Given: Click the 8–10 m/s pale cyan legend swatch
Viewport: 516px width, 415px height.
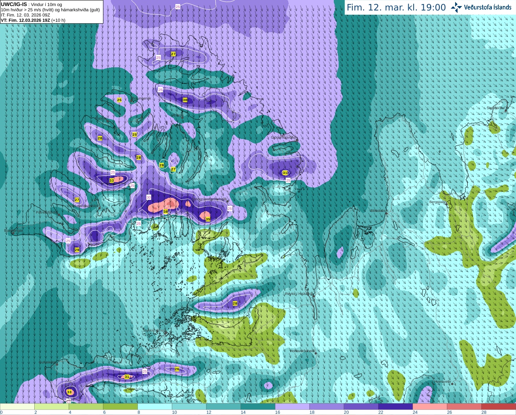Looking at the screenshot, I should point(155,407).
